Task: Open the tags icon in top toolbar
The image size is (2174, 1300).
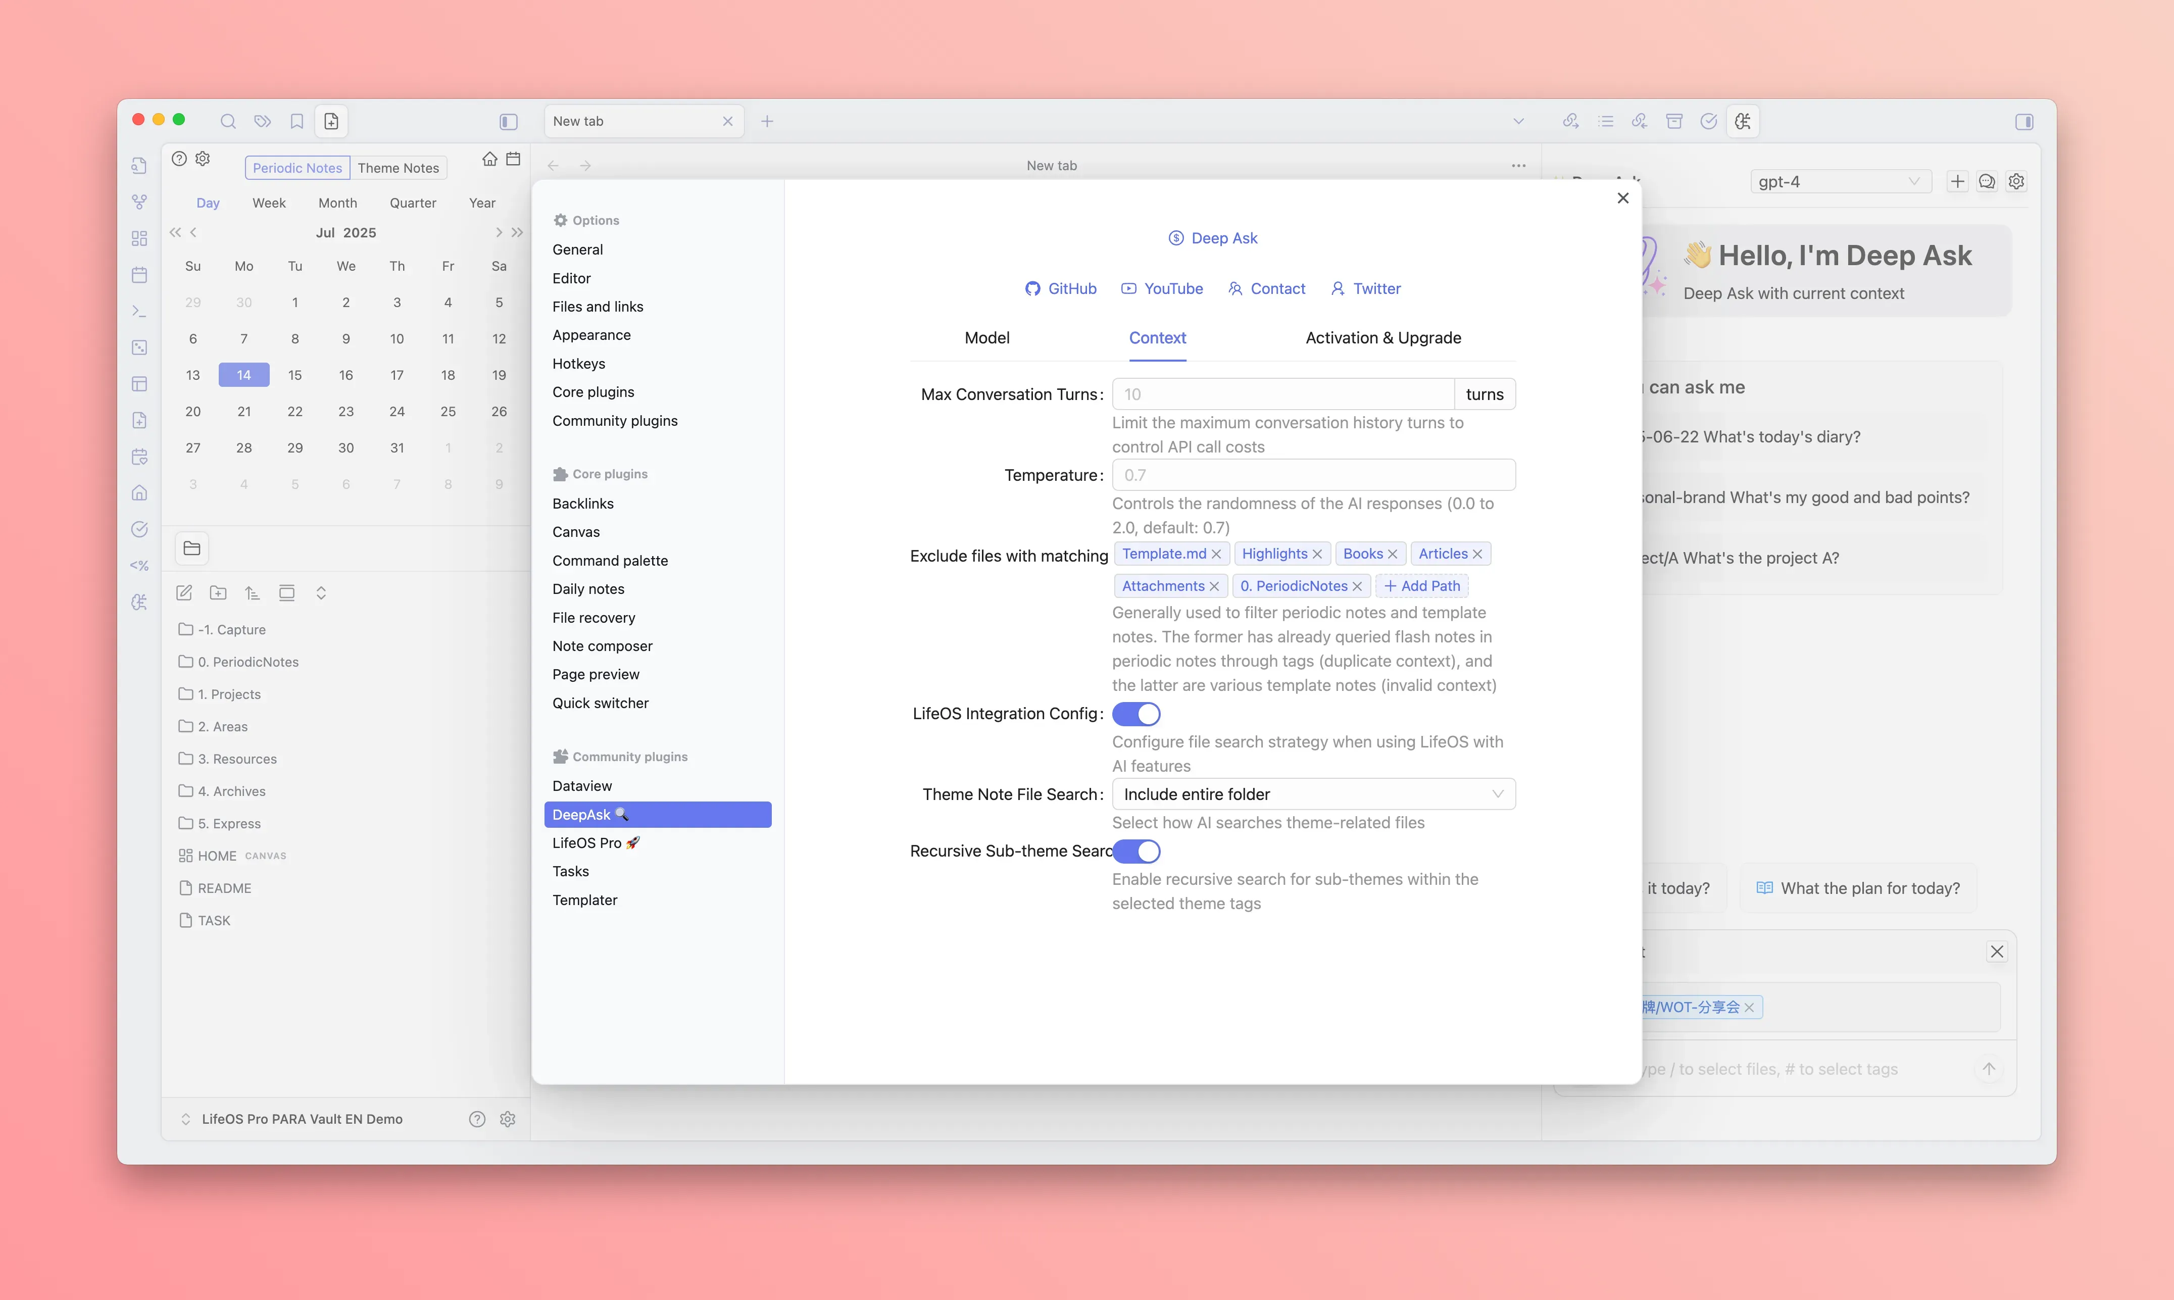Action: click(x=263, y=121)
